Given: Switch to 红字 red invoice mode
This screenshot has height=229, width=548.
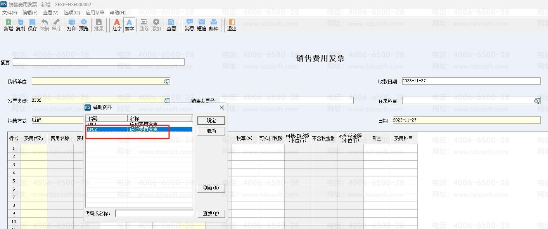Looking at the screenshot, I should pyautogui.click(x=117, y=25).
